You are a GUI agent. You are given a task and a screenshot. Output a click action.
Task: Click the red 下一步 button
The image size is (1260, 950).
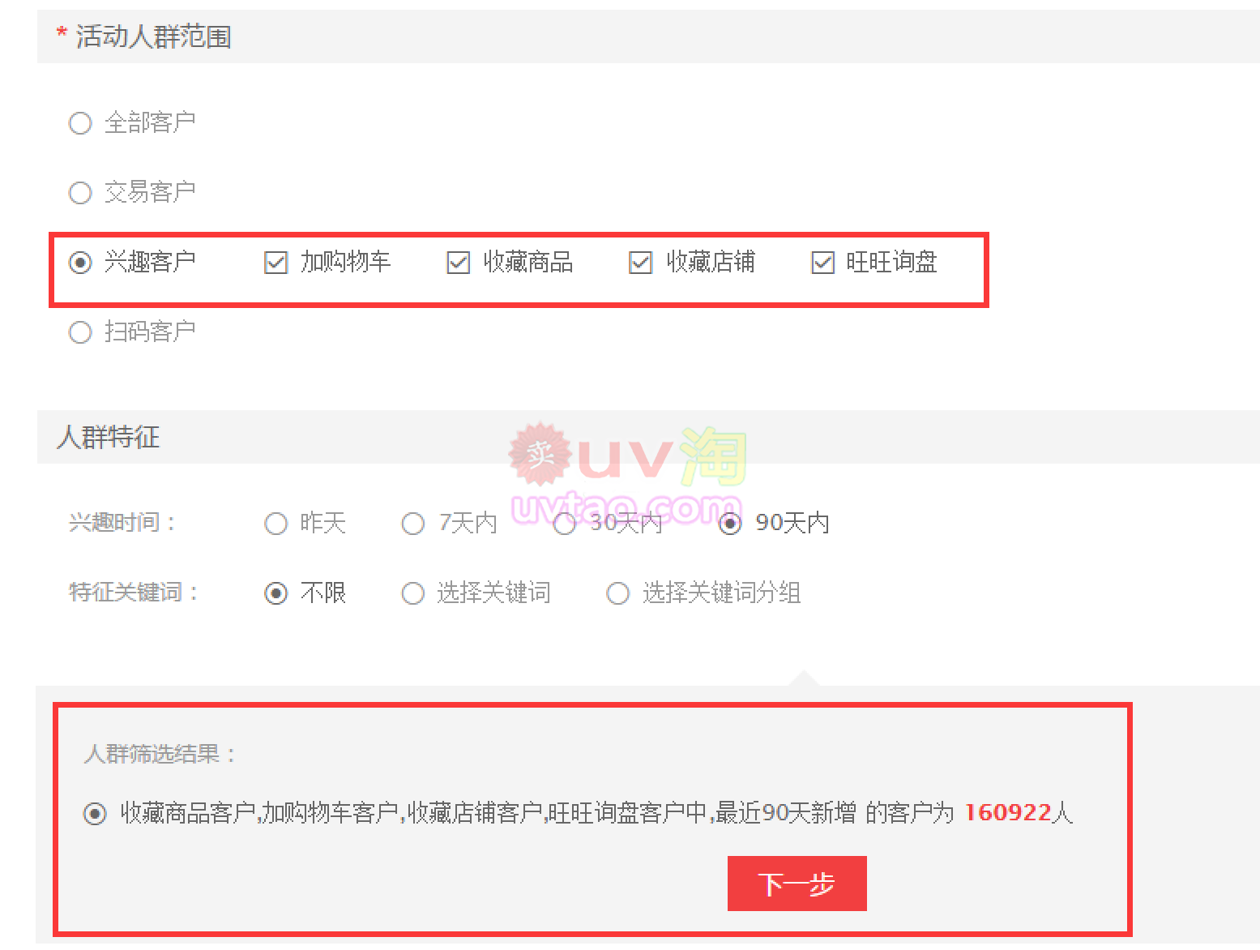point(797,884)
